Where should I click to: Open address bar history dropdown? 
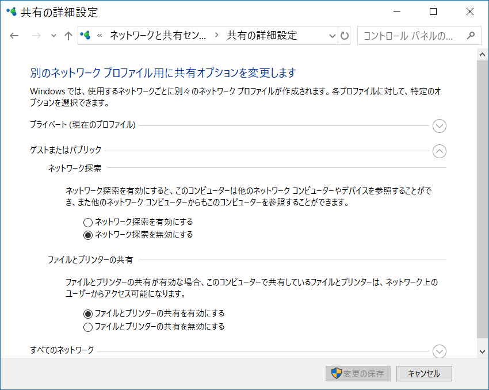click(333, 36)
